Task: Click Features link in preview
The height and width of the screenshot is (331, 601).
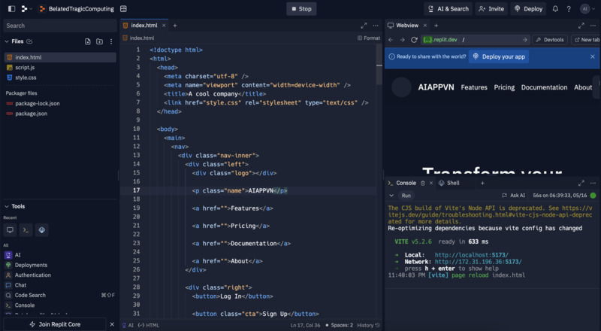Action: tap(474, 87)
